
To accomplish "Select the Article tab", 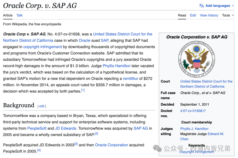I will coord(8,15).
